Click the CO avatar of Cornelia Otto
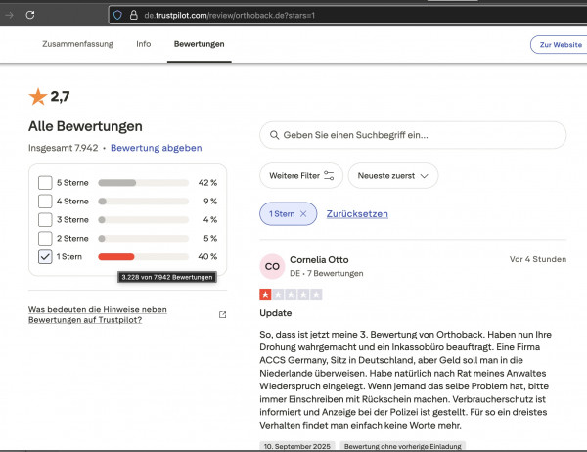 tap(272, 266)
